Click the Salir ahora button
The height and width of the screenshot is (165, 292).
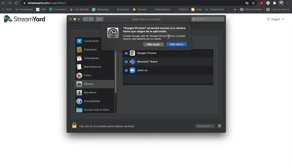[177, 44]
